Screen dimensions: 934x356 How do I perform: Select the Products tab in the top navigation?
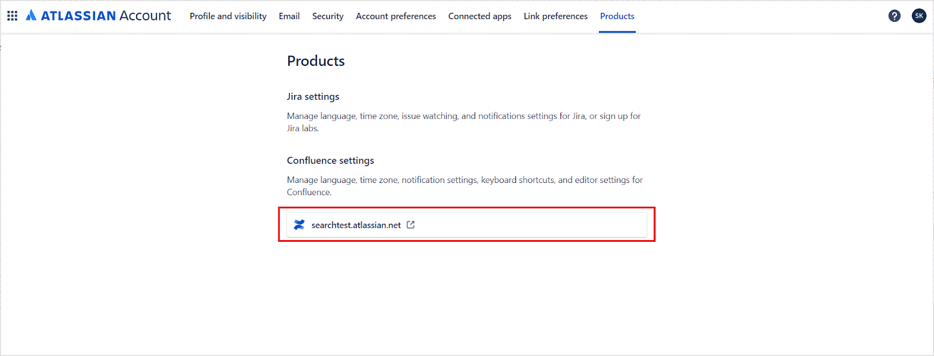pos(617,16)
